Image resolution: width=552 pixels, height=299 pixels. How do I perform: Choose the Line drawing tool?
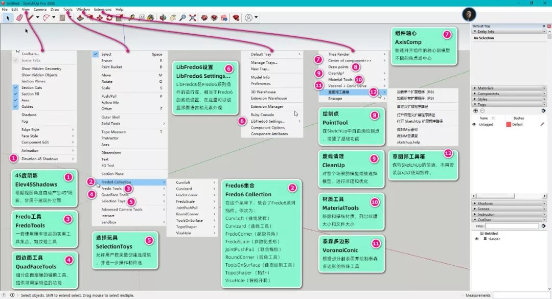tap(31, 17)
